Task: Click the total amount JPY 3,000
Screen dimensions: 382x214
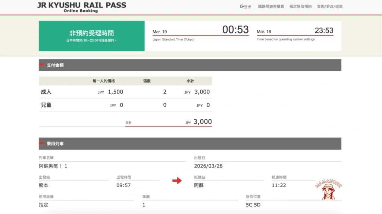Action: click(x=198, y=122)
